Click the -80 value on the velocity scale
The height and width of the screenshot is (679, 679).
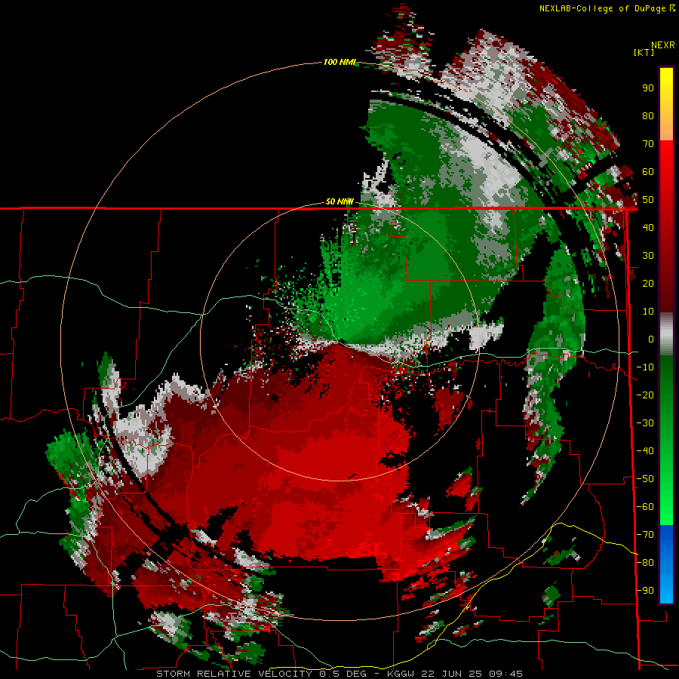(x=645, y=563)
